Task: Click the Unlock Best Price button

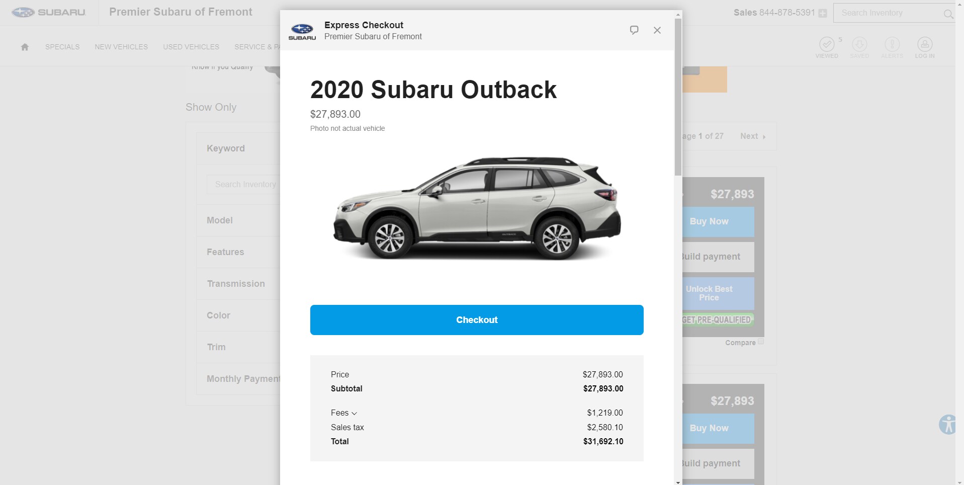Action: [x=718, y=293]
